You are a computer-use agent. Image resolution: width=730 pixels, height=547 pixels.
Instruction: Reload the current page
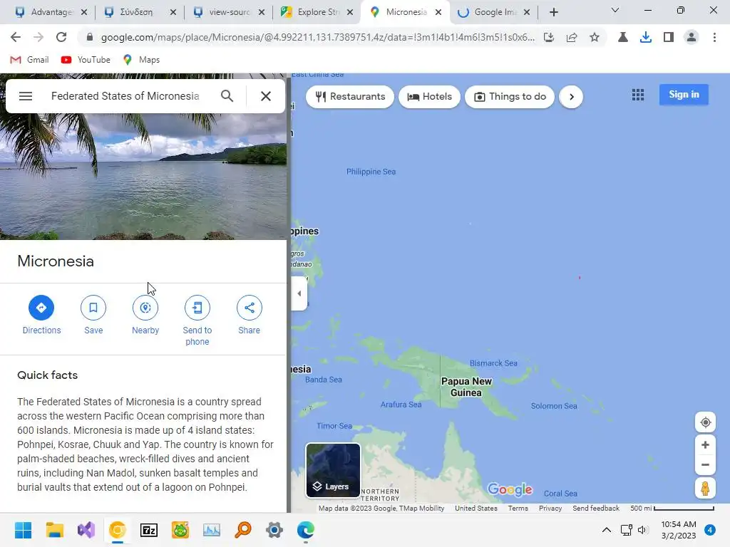tap(61, 37)
